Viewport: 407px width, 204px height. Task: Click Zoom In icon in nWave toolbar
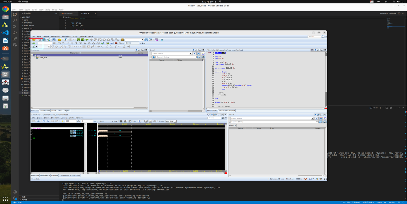[x=125, y=121]
